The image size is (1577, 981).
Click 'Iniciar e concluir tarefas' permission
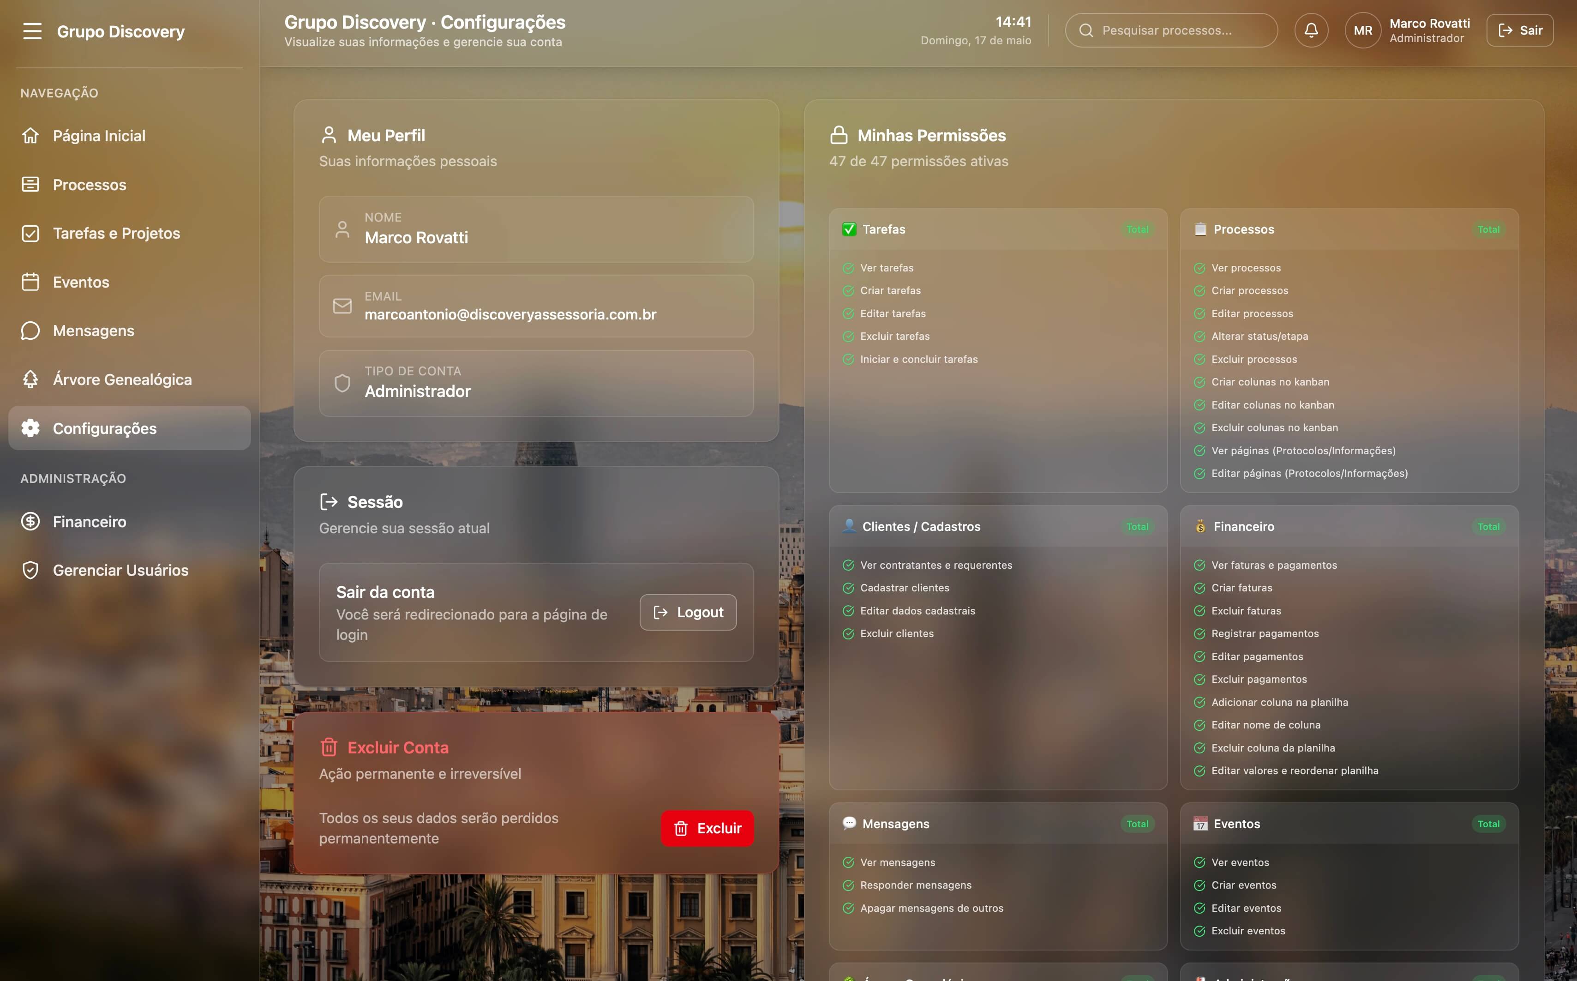click(919, 360)
